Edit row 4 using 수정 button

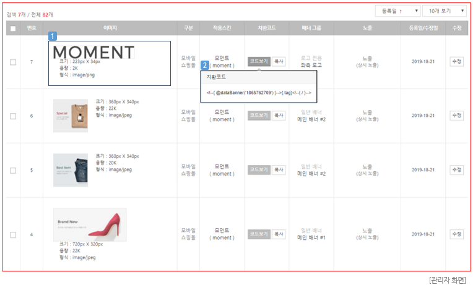pos(456,234)
